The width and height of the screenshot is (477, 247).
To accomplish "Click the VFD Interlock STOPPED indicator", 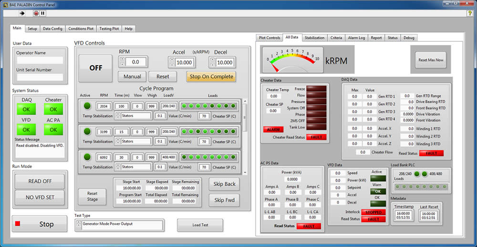I will 373,212.
